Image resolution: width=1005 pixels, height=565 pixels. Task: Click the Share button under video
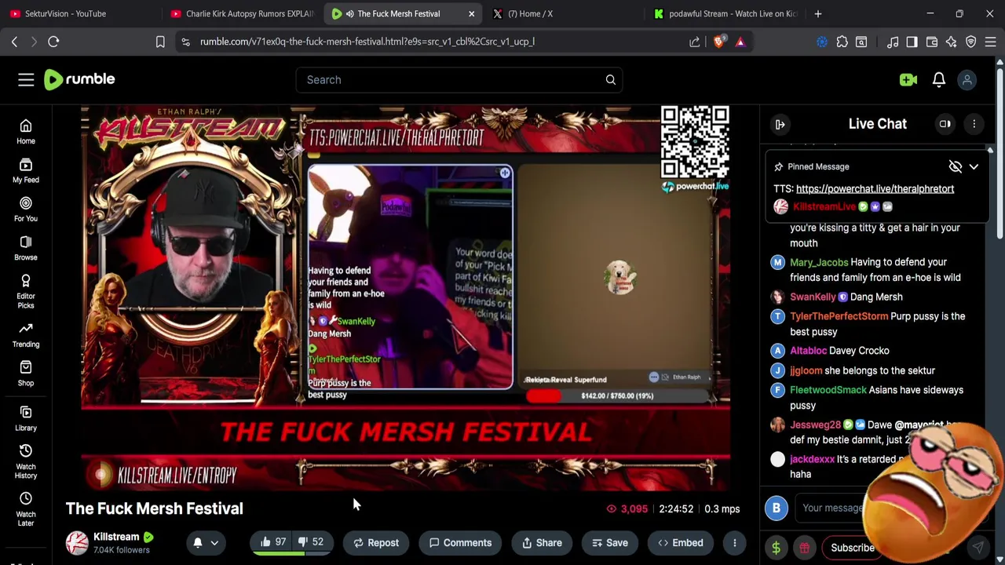(x=542, y=542)
